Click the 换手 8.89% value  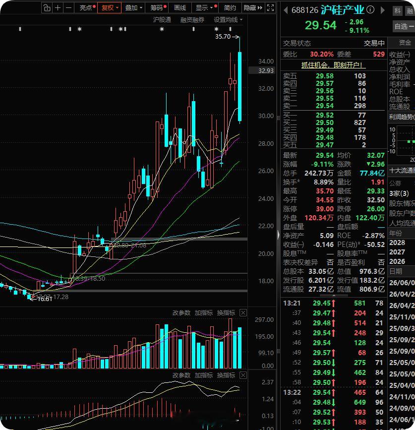[x=323, y=182]
